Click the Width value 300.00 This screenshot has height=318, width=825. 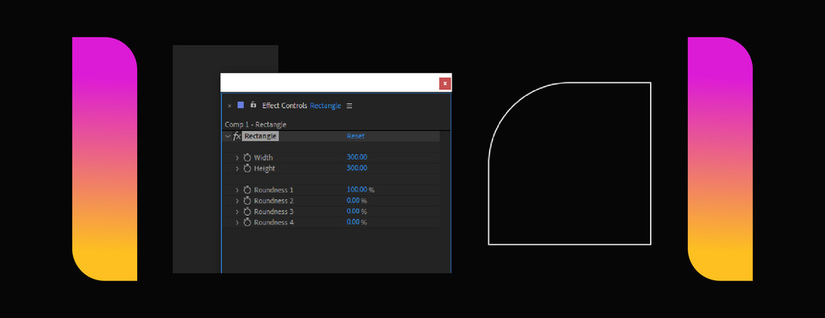click(x=357, y=157)
